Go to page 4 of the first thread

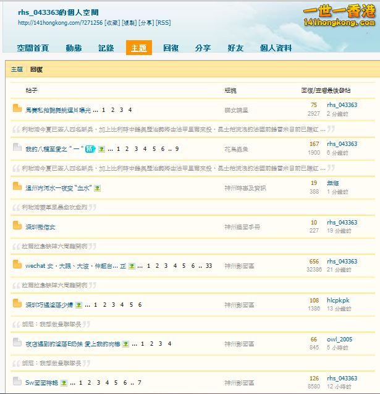[130, 110]
